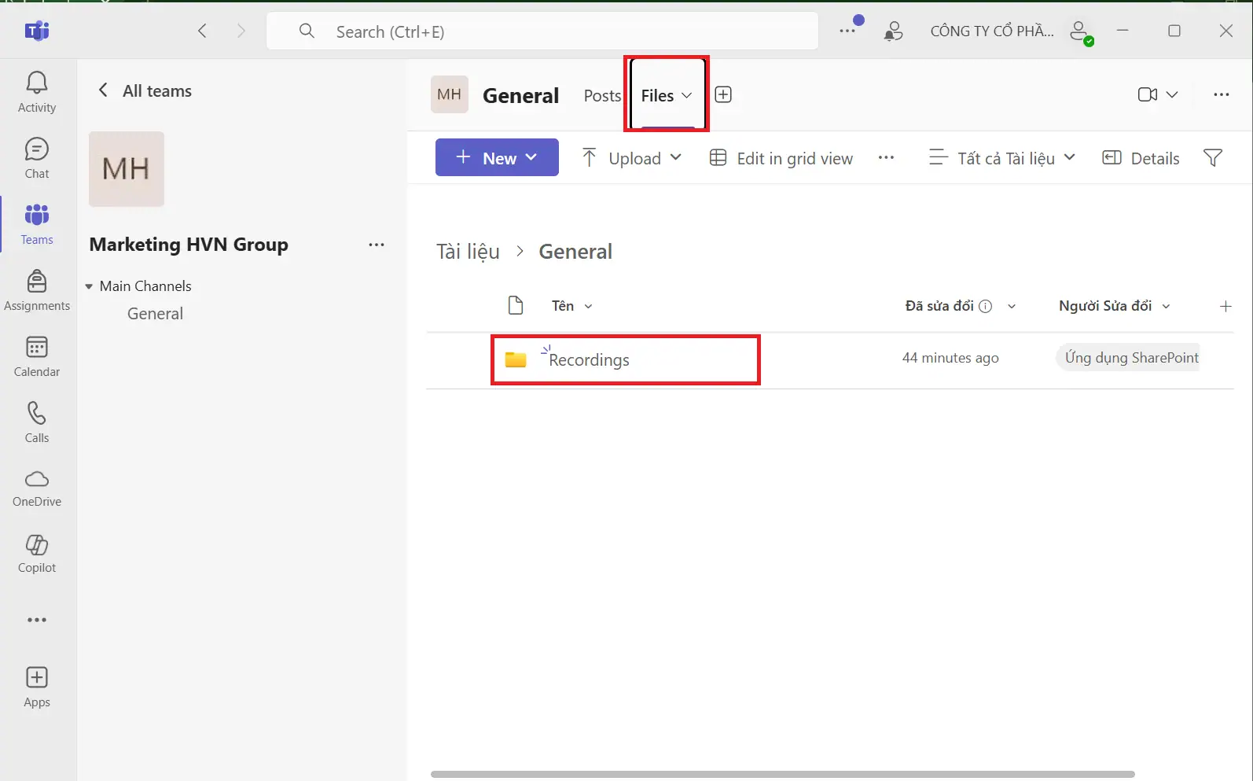The height and width of the screenshot is (781, 1253).
Task: Go back to All teams
Action: (x=145, y=91)
